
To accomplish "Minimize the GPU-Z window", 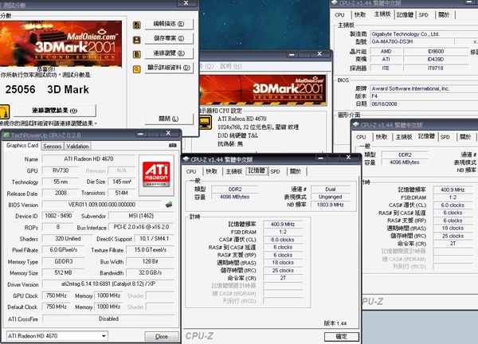I will 140,133.
